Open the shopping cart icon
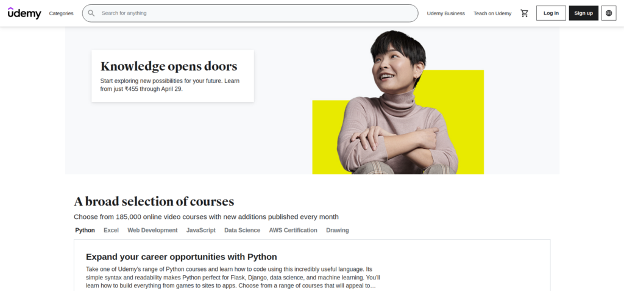Screen dimensions: 624x291 [524, 13]
